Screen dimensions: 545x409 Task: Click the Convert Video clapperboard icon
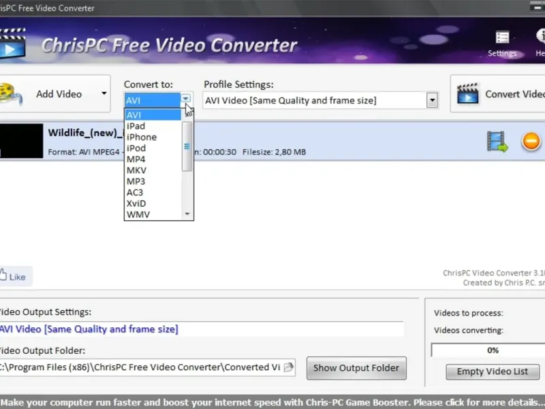coord(468,93)
